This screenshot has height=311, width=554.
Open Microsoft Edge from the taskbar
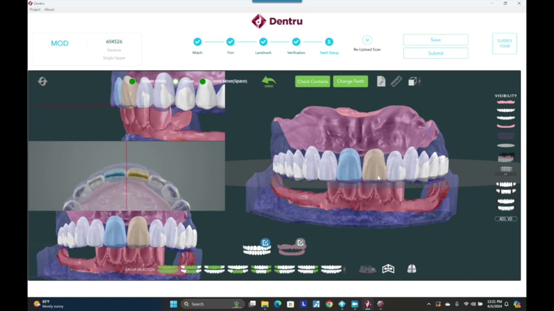(277, 304)
